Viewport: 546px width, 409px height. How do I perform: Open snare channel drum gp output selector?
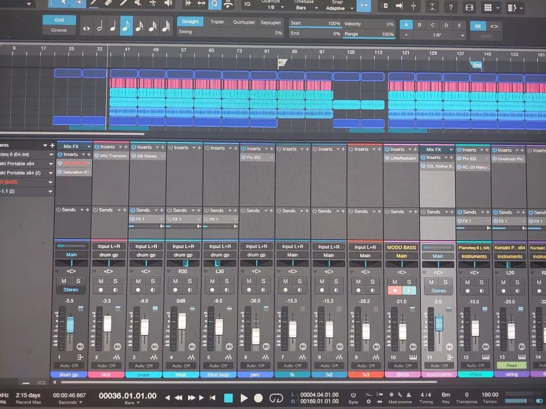[146, 255]
